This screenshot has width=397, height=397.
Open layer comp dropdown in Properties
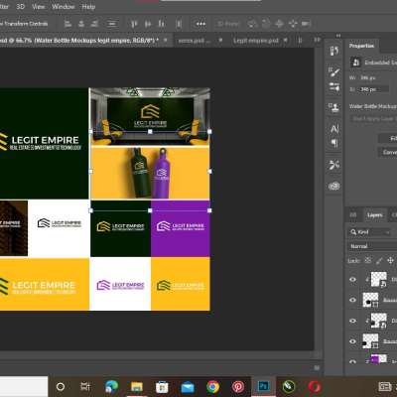[x=374, y=119]
